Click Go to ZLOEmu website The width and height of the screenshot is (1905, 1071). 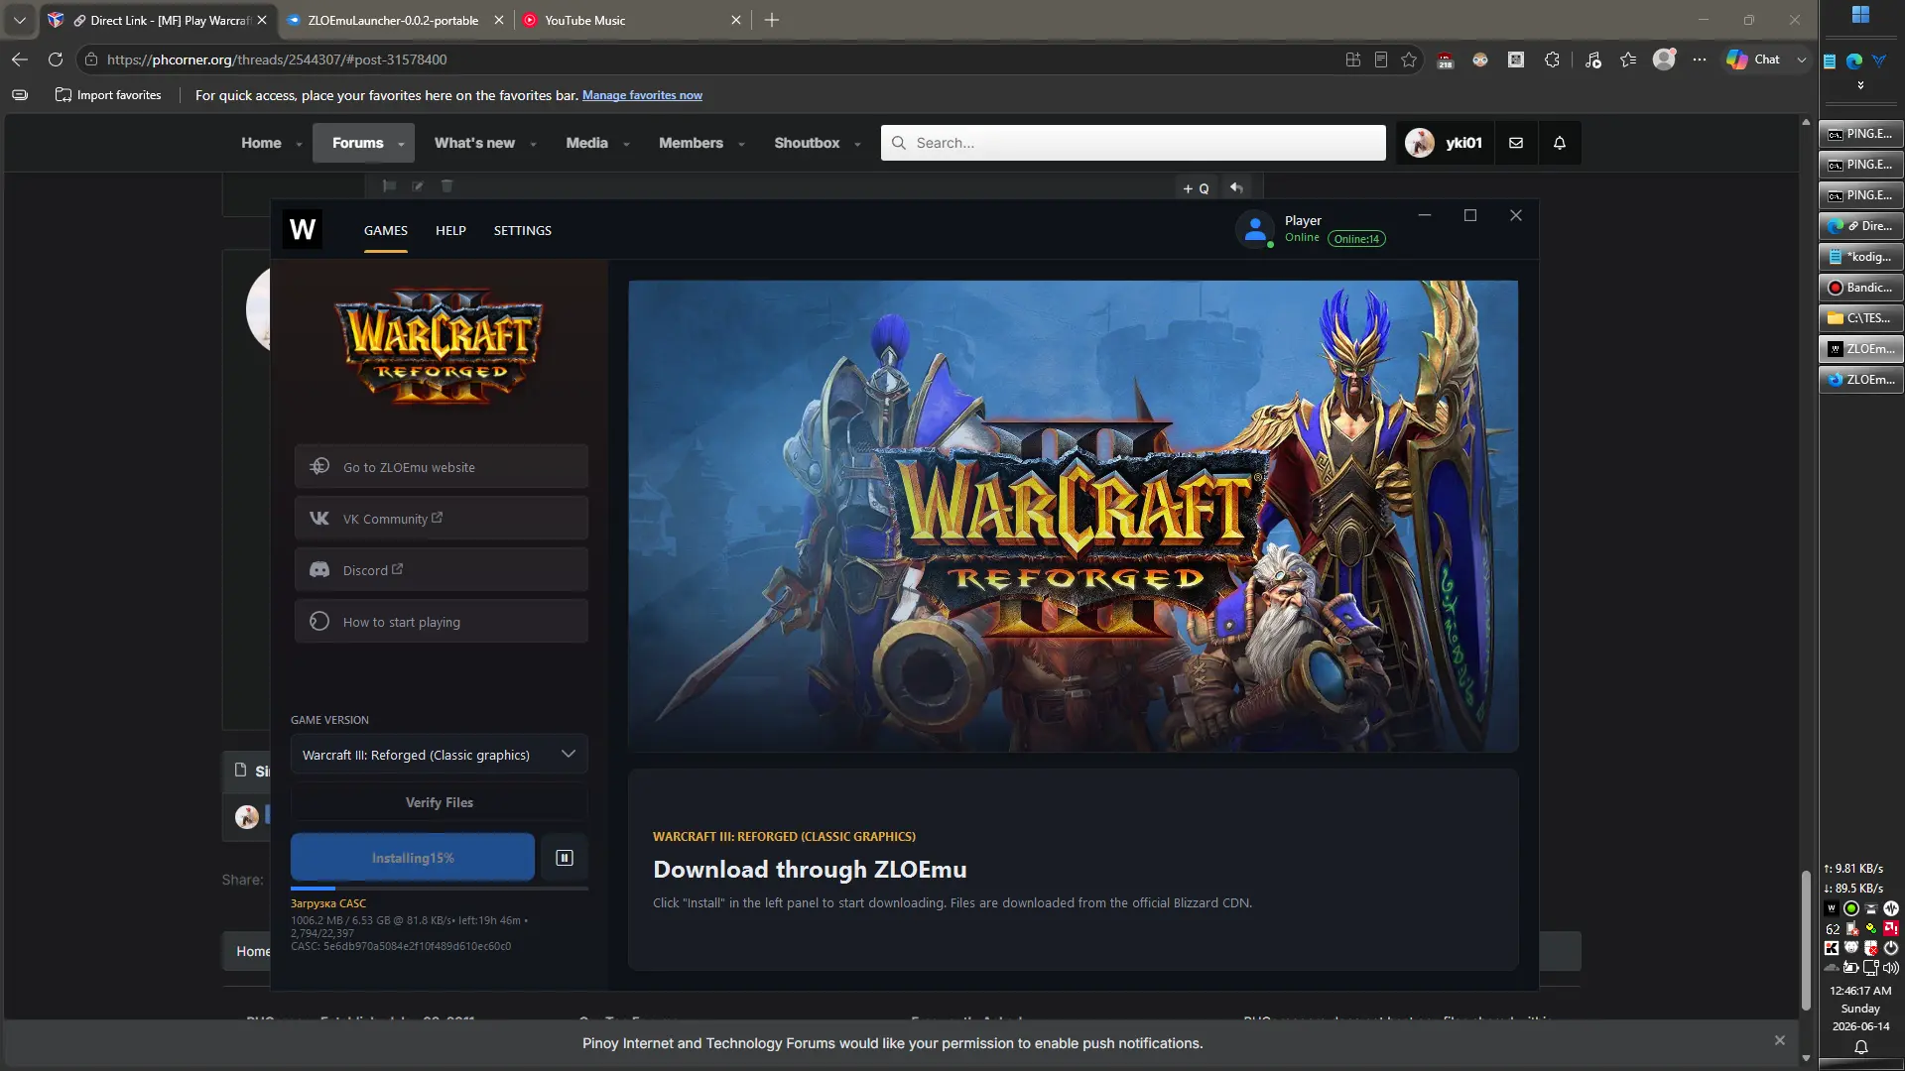[x=441, y=466]
